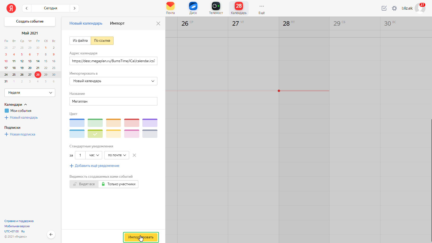The width and height of the screenshot is (432, 243).
Task: Open the Ещё more services menu
Action: point(262,8)
